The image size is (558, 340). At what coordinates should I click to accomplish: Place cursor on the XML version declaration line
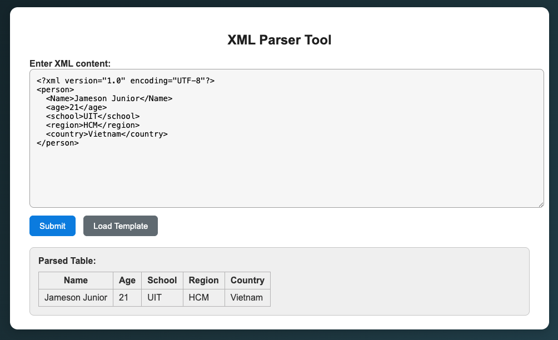[x=126, y=81]
